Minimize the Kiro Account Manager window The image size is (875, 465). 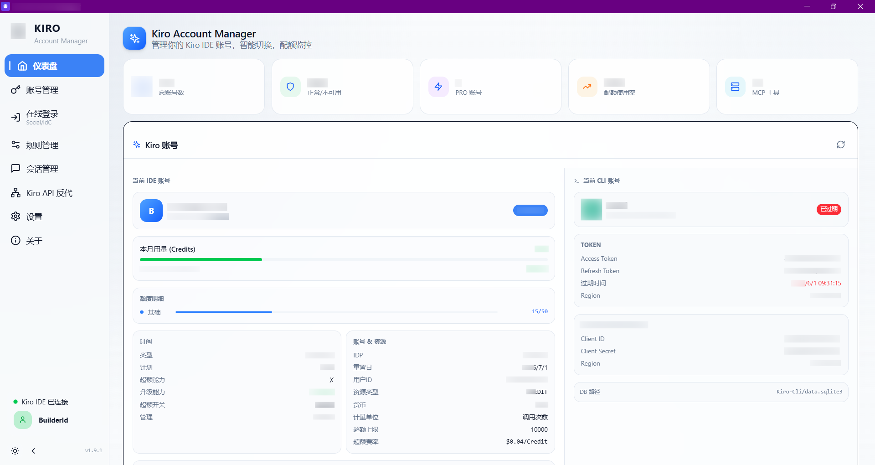(807, 6)
